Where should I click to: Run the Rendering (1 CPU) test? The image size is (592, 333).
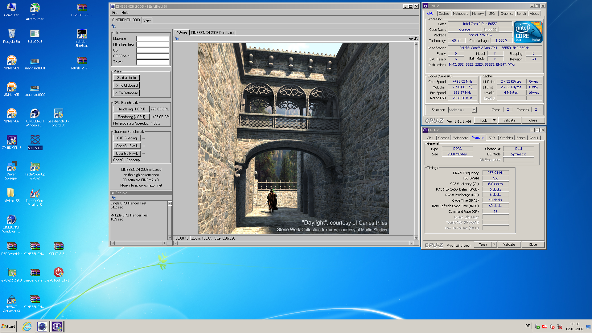pyautogui.click(x=131, y=109)
